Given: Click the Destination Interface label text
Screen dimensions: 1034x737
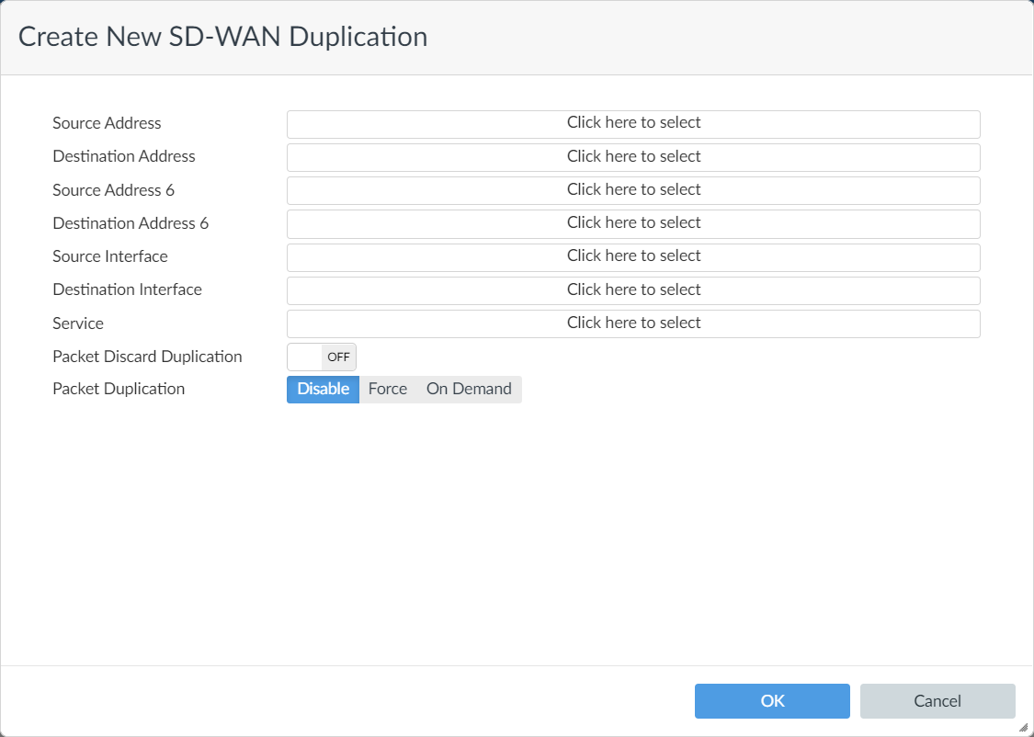Looking at the screenshot, I should point(127,289).
